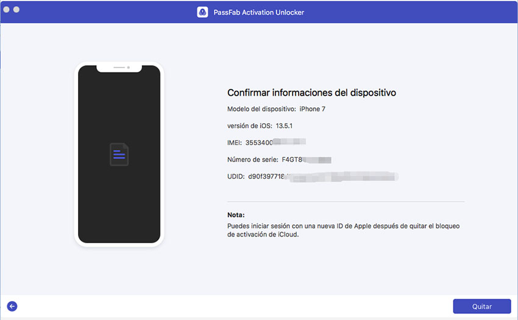This screenshot has height=320, width=518.
Task: Click heading 'Confirmar informaciones del dispositivo'
Action: click(311, 93)
